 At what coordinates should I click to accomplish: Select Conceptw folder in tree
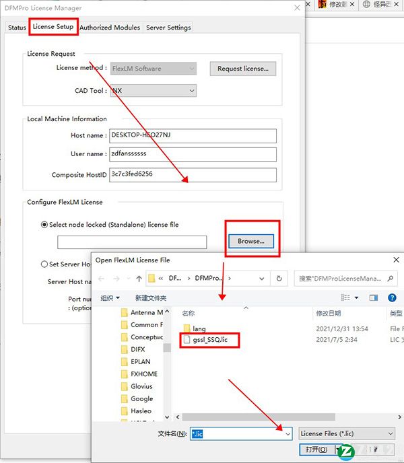pyautogui.click(x=142, y=337)
